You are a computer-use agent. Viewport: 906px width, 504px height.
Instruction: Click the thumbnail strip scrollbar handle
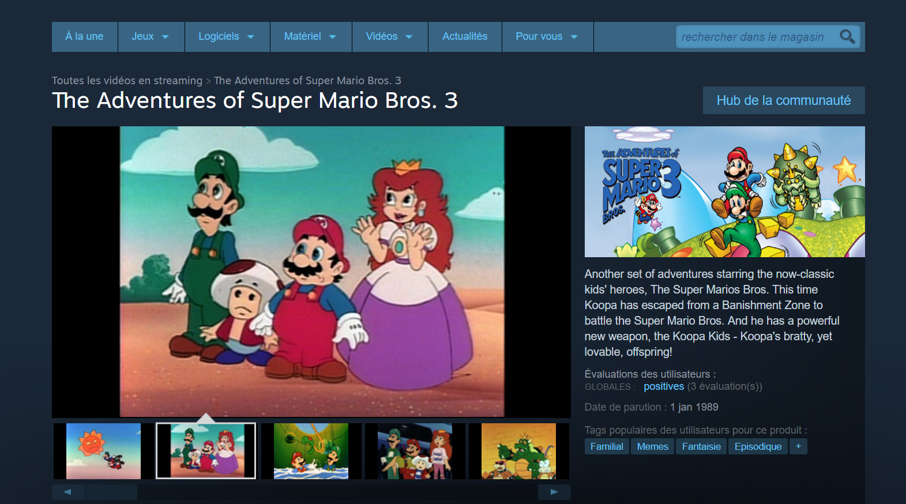pyautogui.click(x=111, y=492)
